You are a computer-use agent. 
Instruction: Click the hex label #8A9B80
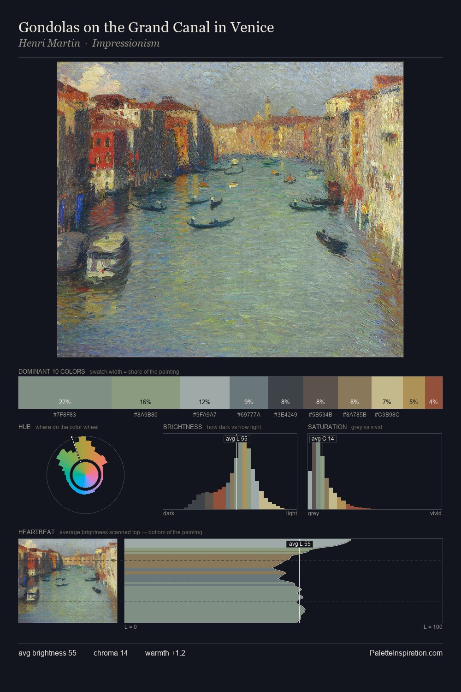click(146, 415)
